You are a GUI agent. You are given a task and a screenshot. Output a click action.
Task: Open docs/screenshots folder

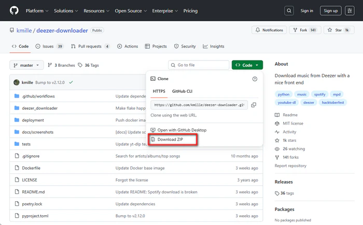click(x=38, y=132)
